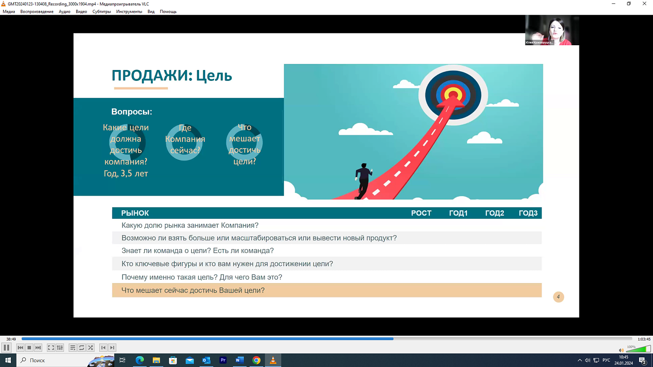The height and width of the screenshot is (367, 653).
Task: Adjust the green volume slider
Action: pos(638,349)
